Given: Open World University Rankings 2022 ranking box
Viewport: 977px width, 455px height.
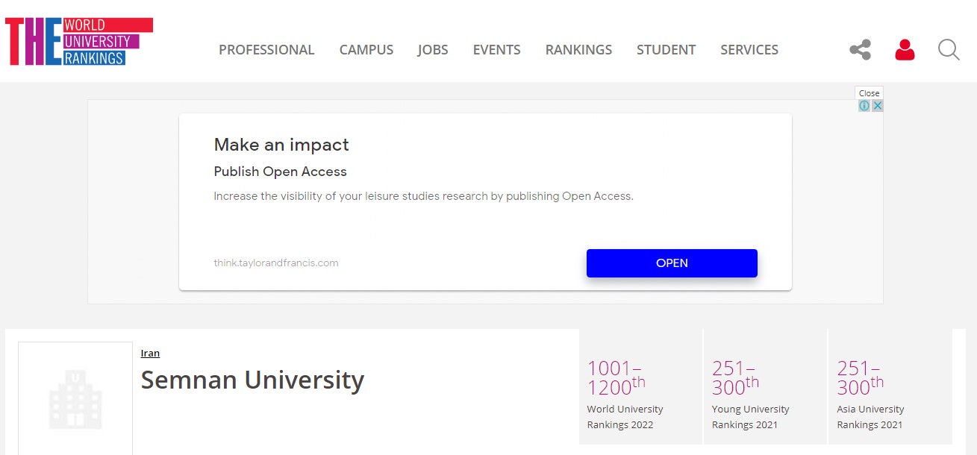Looking at the screenshot, I should point(640,386).
